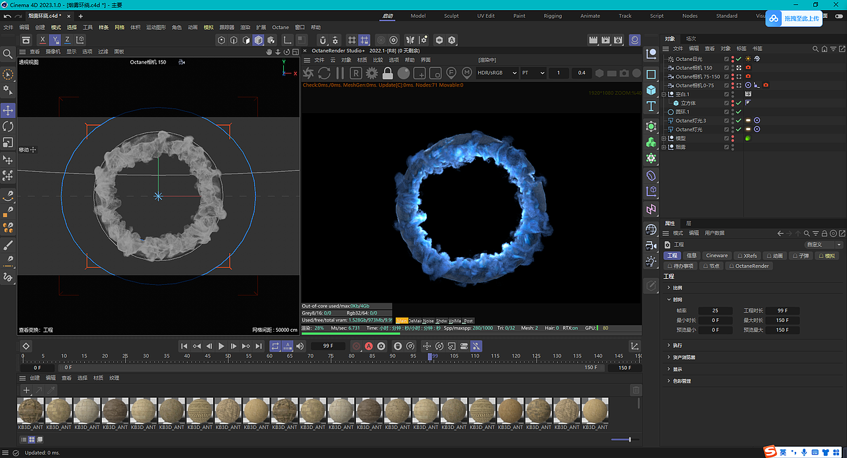The width and height of the screenshot is (847, 458).
Task: Toggle visibility dots for Octane相机 150
Action: click(x=733, y=67)
